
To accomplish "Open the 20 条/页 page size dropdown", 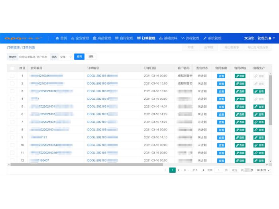I will pos(263,170).
